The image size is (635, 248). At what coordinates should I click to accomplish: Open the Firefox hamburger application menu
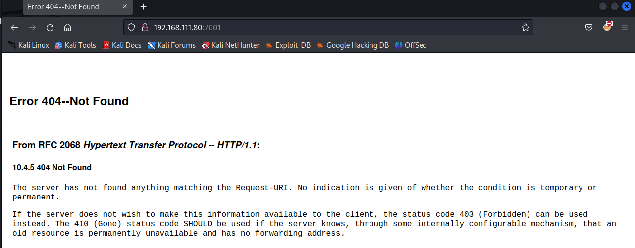click(x=624, y=27)
